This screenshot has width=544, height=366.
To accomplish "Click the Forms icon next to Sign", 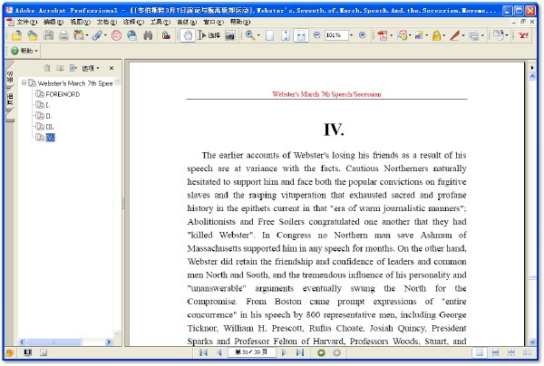I will [x=473, y=35].
